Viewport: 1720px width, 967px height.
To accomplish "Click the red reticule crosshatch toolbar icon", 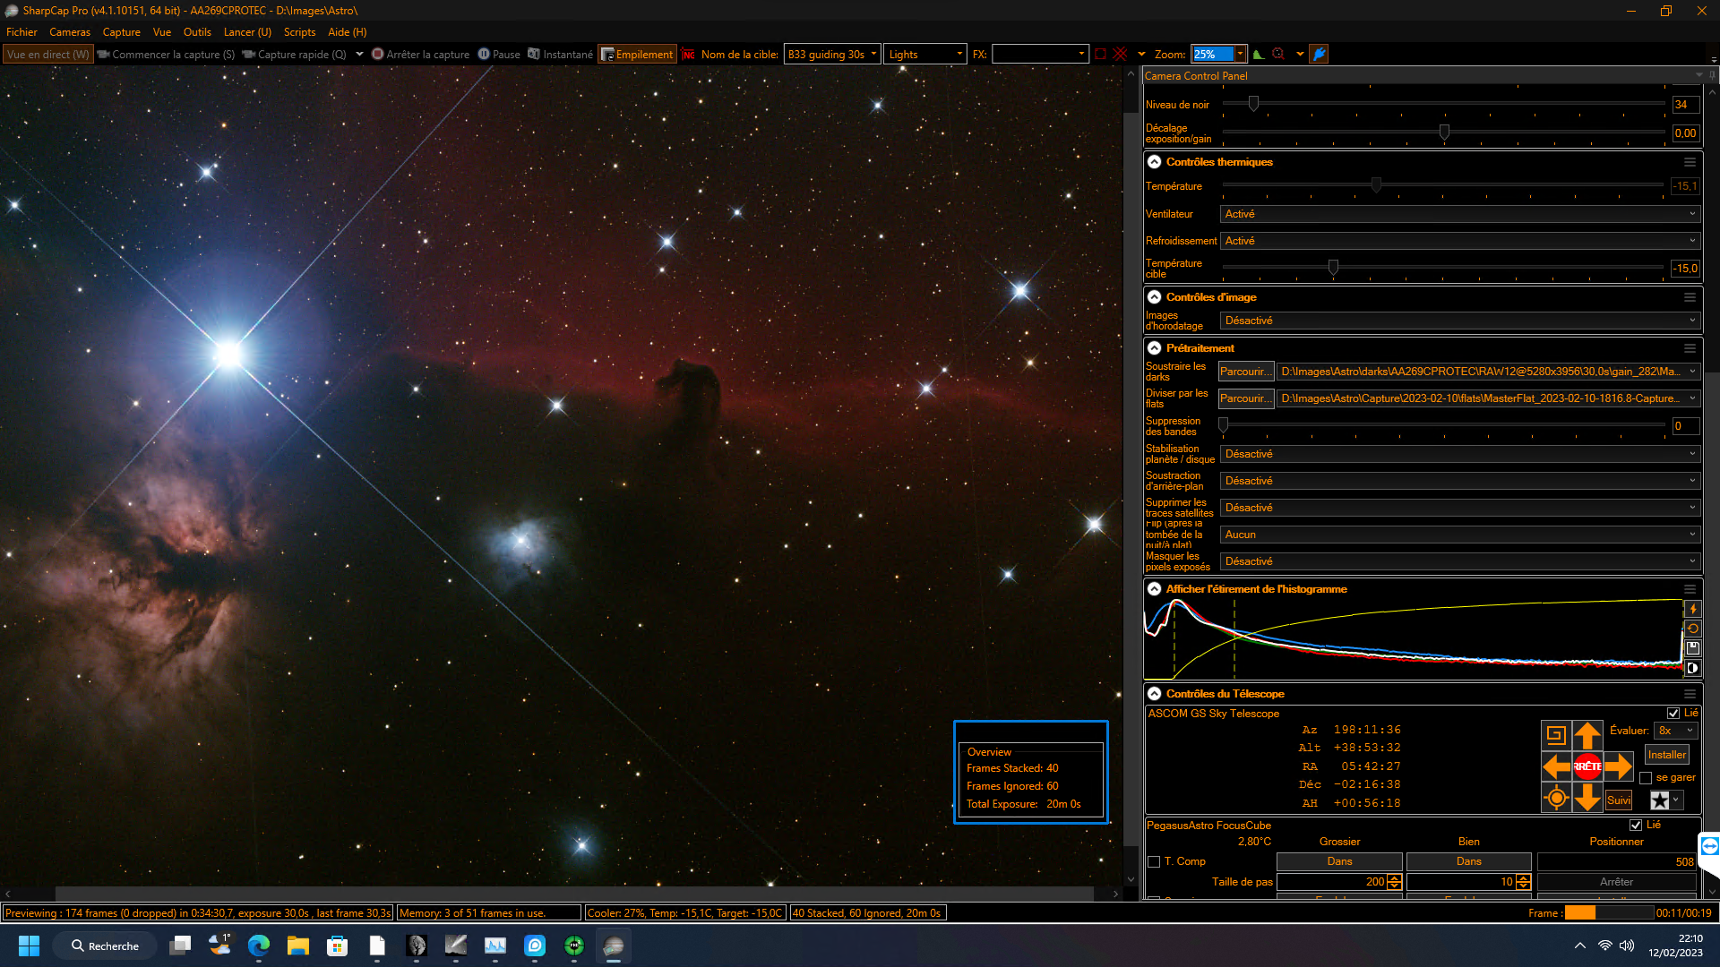I will [x=1120, y=55].
